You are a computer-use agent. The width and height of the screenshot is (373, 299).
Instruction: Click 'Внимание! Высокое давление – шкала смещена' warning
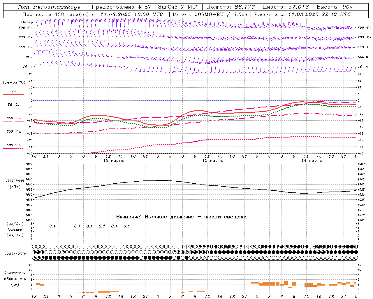pos(182,217)
